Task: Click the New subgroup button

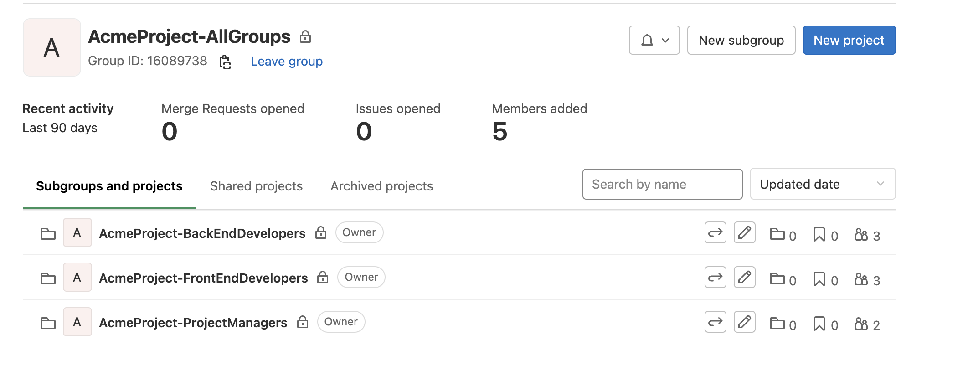Action: click(741, 40)
